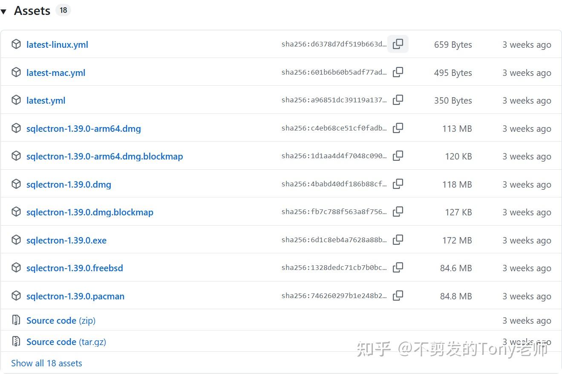Click the archive icon beside Source code (tar.gz)
The width and height of the screenshot is (562, 374).
tap(16, 342)
